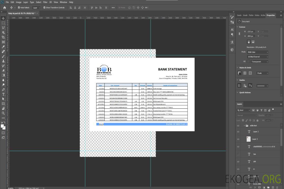The image size is (284, 189).
Task: Click the foreground/background color swatches
Action: [3, 127]
